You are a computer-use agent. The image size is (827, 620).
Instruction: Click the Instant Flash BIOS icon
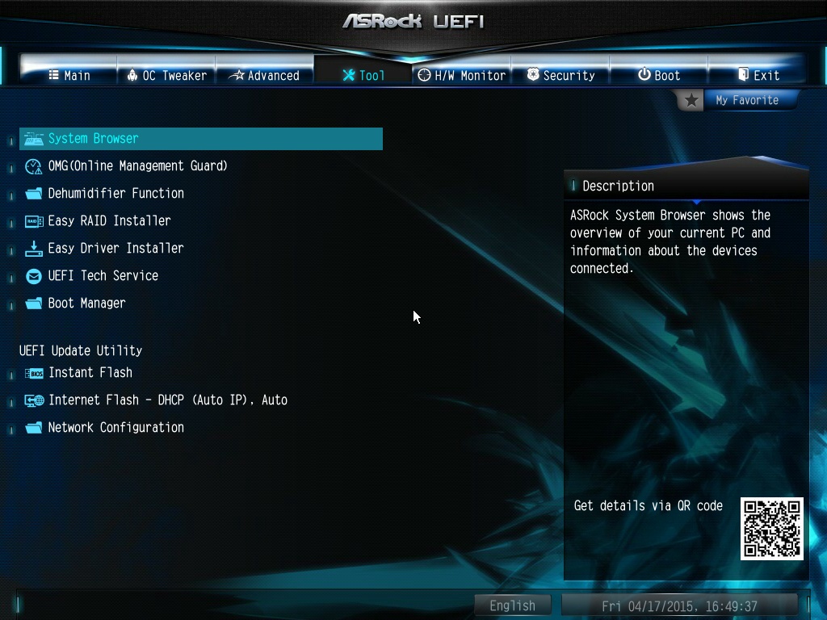(x=34, y=373)
